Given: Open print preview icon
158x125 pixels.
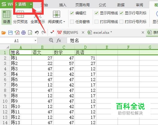Looking at the screenshot, I should point(30,33).
